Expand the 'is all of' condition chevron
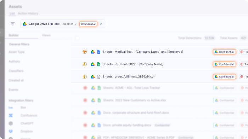This screenshot has height=139, width=248. pyautogui.click(x=76, y=24)
